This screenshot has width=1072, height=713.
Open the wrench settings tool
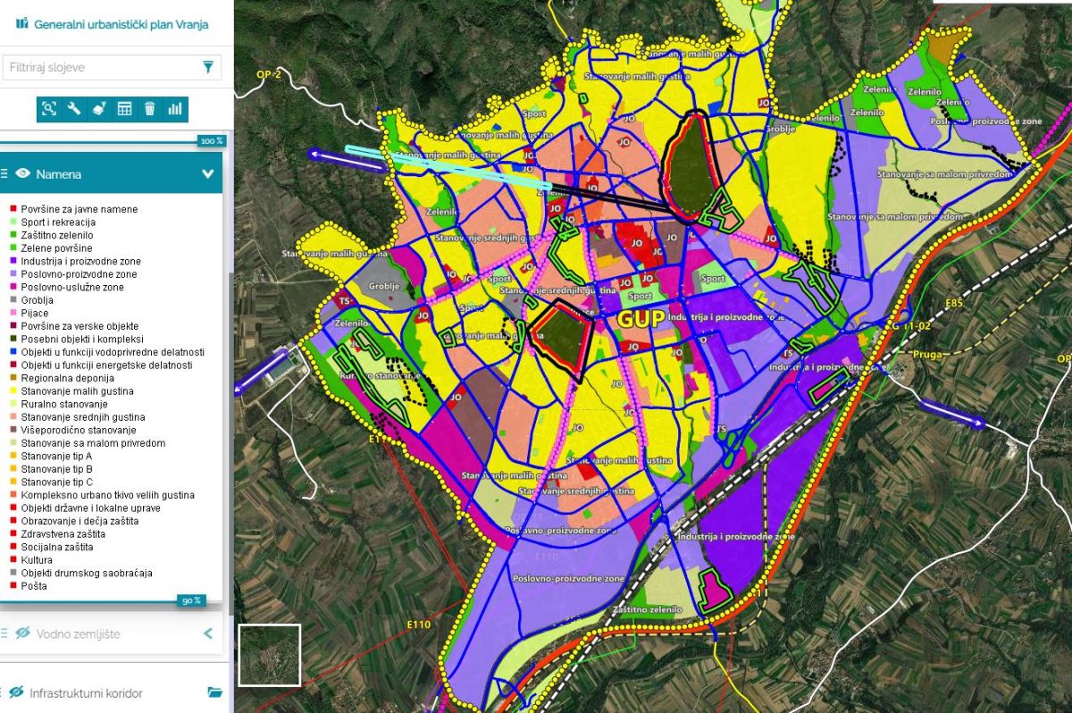pyautogui.click(x=74, y=109)
